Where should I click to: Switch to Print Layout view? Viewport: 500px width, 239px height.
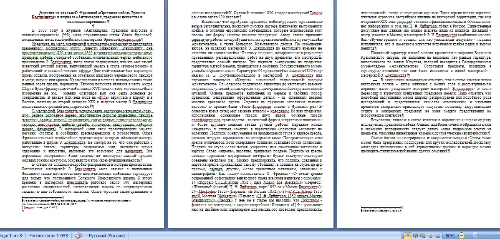407,236
